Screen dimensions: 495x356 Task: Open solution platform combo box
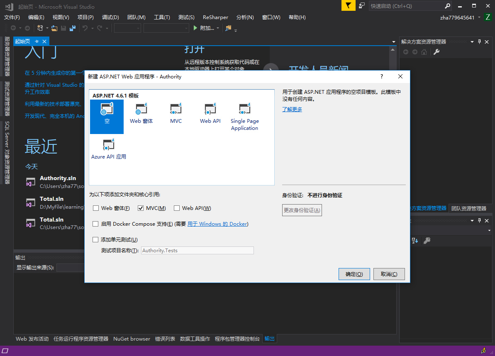pyautogui.click(x=166, y=28)
